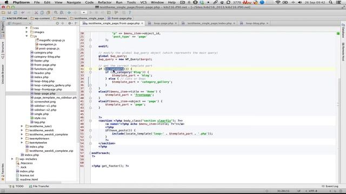This screenshot has height=194, width=346.
Task: Click the Help question mark toolbar icon
Action: coord(130,13)
